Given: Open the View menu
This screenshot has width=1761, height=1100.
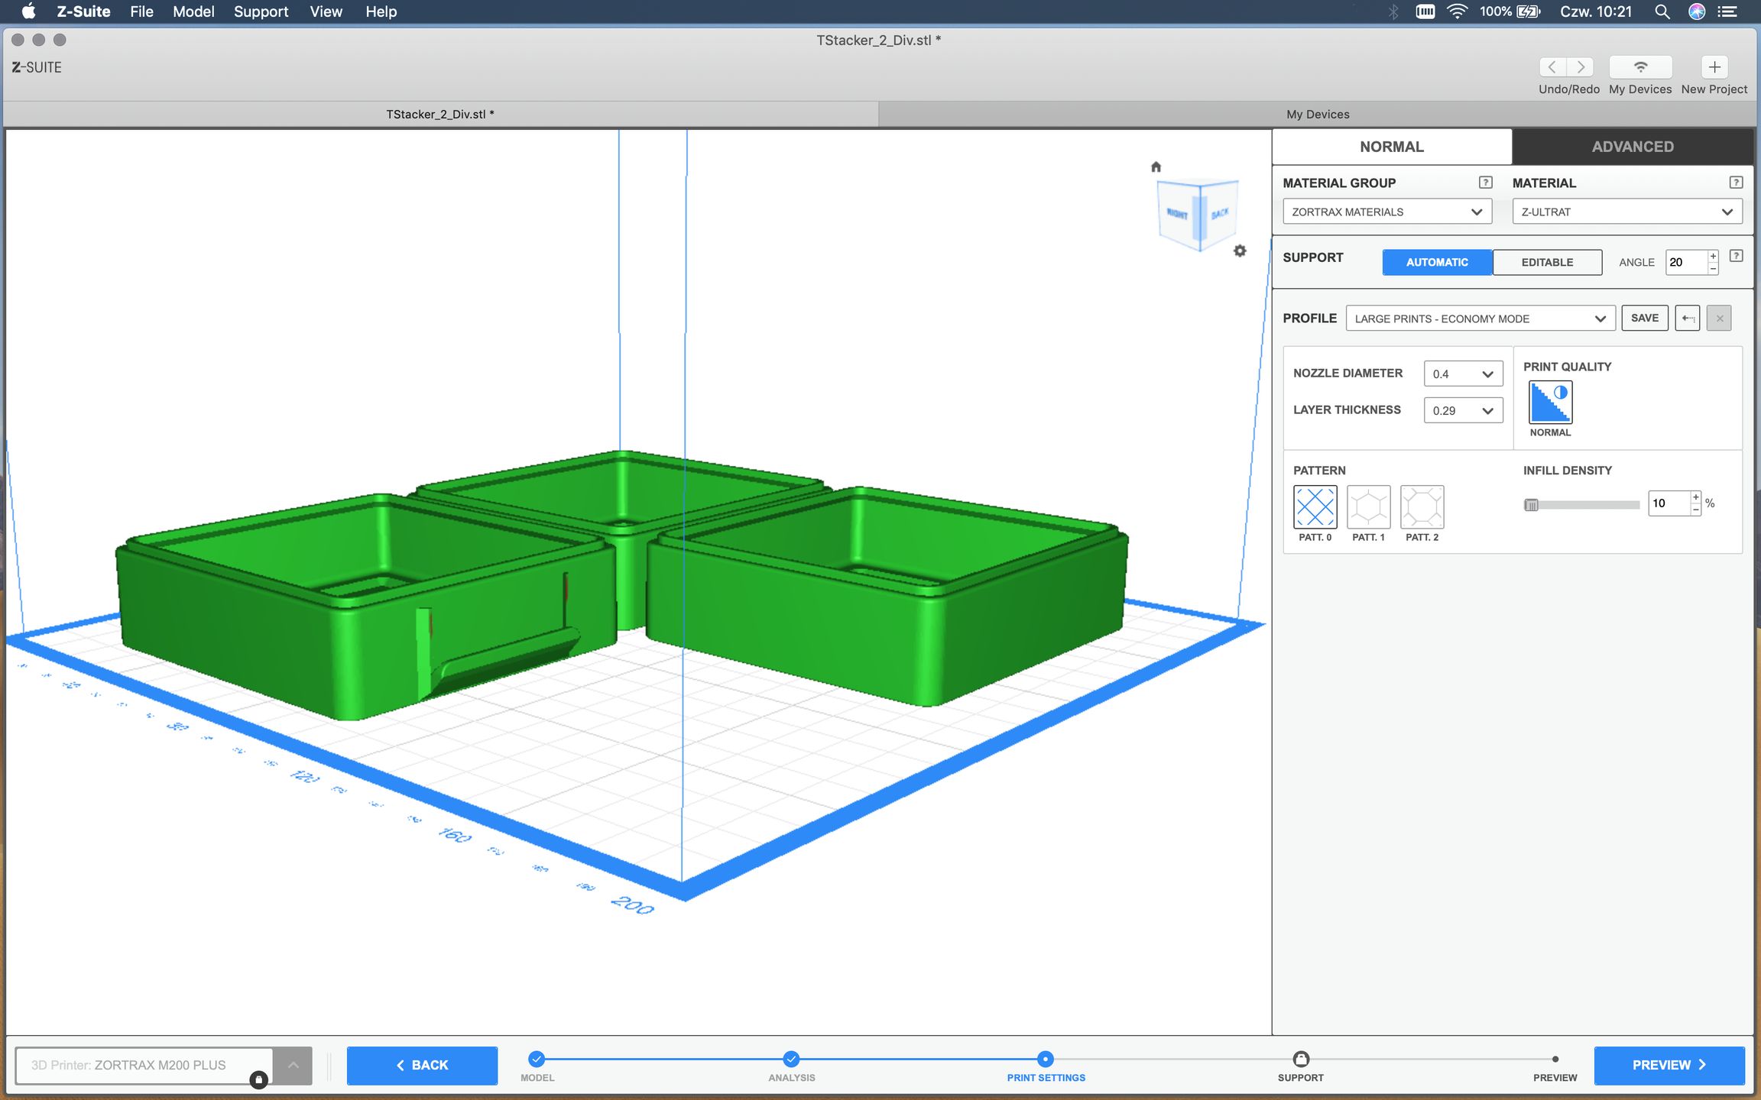Looking at the screenshot, I should pyautogui.click(x=326, y=11).
